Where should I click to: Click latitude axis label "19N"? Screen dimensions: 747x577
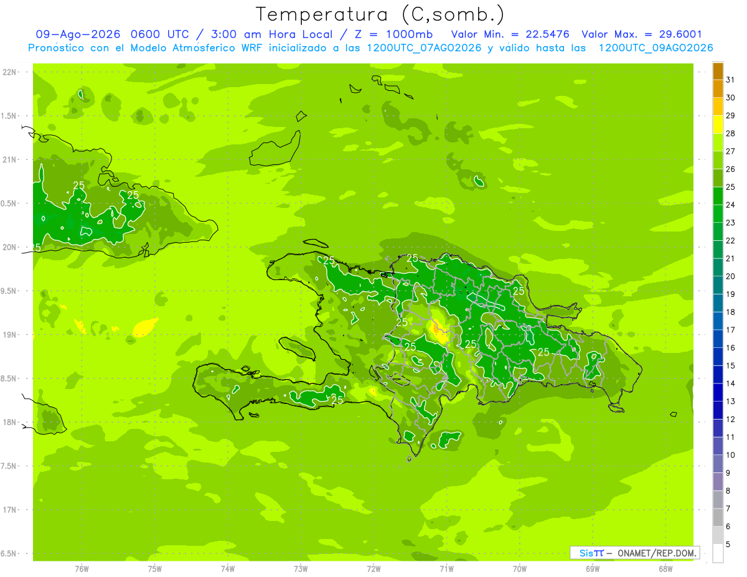click(x=9, y=335)
